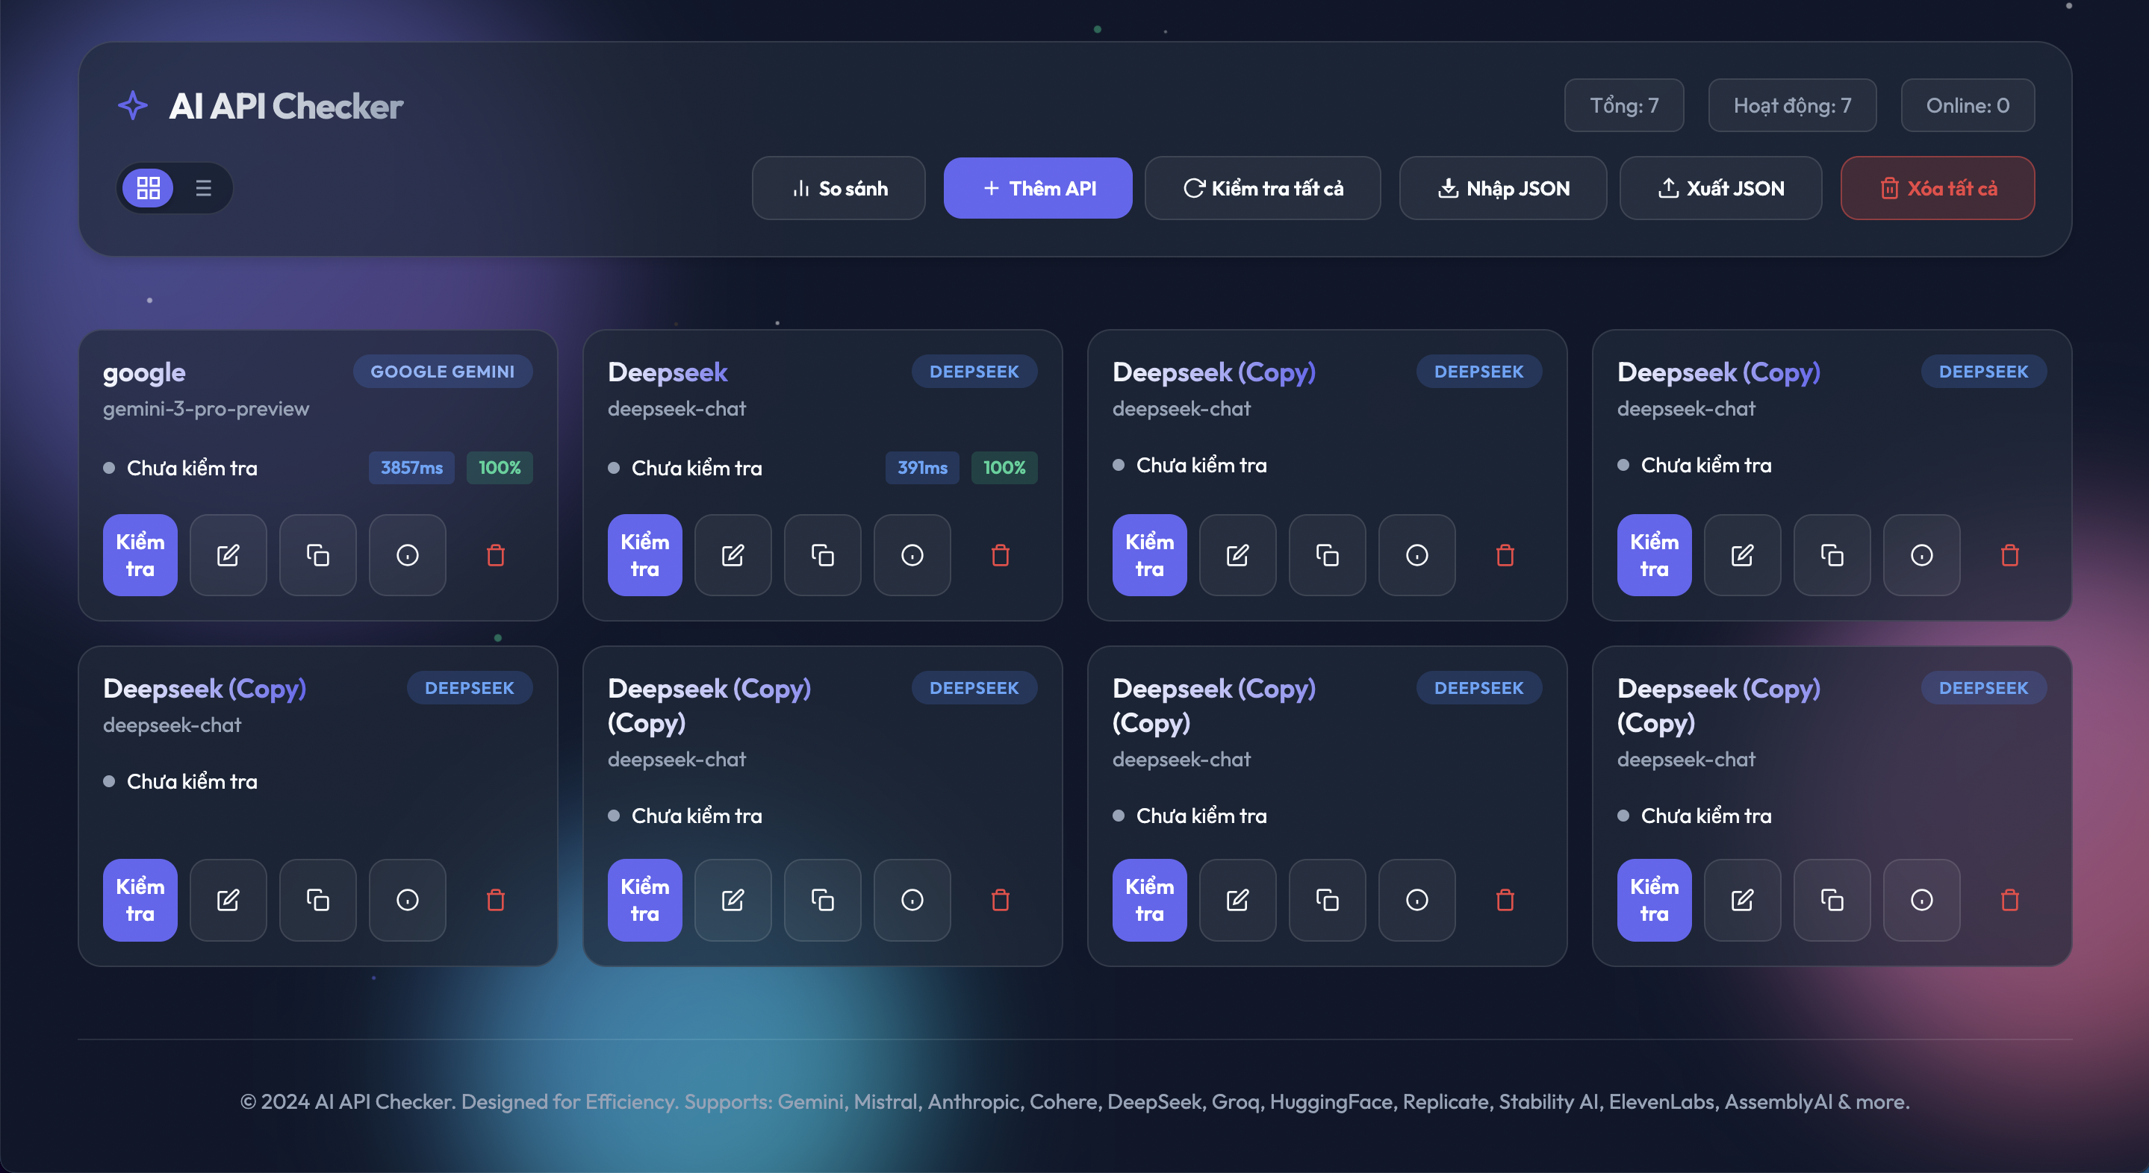2149x1173 pixels.
Task: Add a new API with Thêm API
Action: 1038,189
